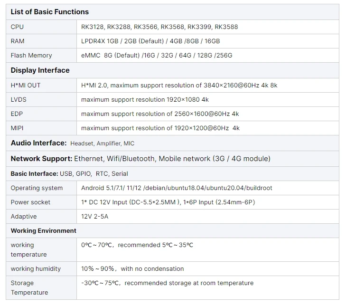Select the RK3128 to RK3588 CPU list cell
This screenshot has width=346, height=306.
pos(159,27)
